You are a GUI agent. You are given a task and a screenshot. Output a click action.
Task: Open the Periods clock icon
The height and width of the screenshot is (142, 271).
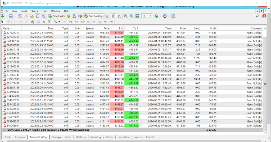point(165,16)
